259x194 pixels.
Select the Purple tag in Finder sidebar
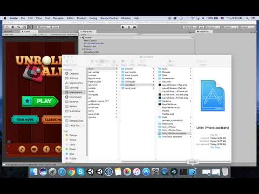coord(72,158)
